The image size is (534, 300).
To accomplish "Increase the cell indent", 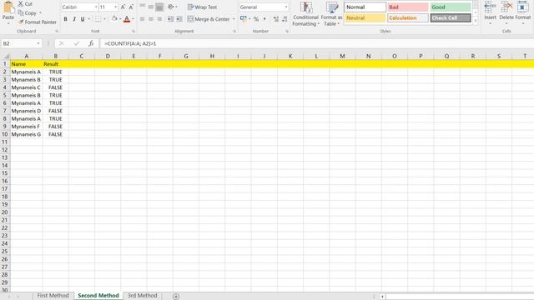I will 179,19.
